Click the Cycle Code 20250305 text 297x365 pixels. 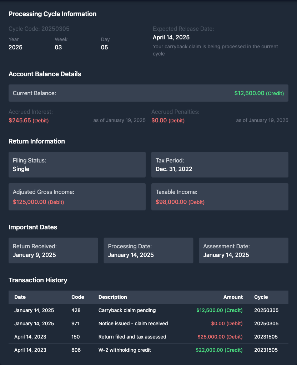(x=39, y=29)
